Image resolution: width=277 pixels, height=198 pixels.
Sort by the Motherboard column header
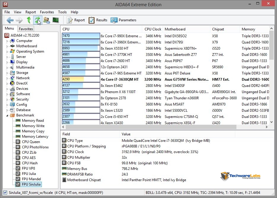[x=187, y=29]
